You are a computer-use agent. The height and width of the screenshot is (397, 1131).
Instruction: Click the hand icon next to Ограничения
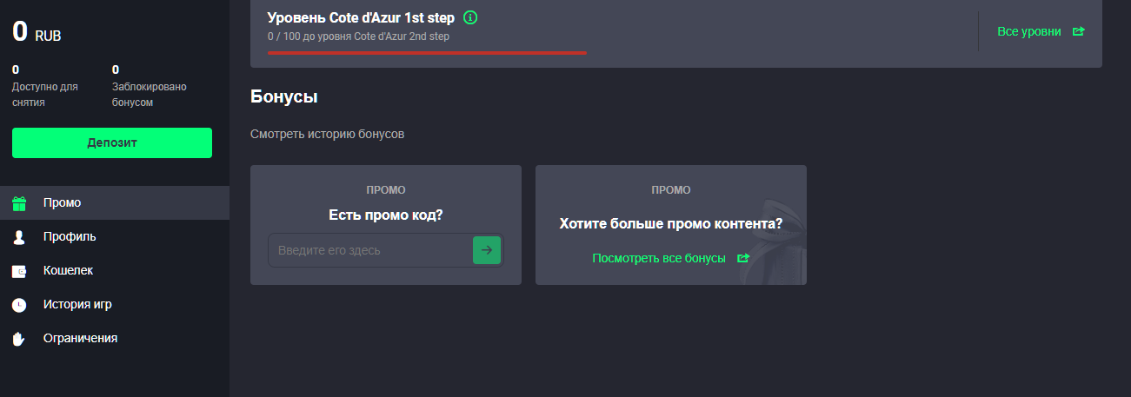19,339
